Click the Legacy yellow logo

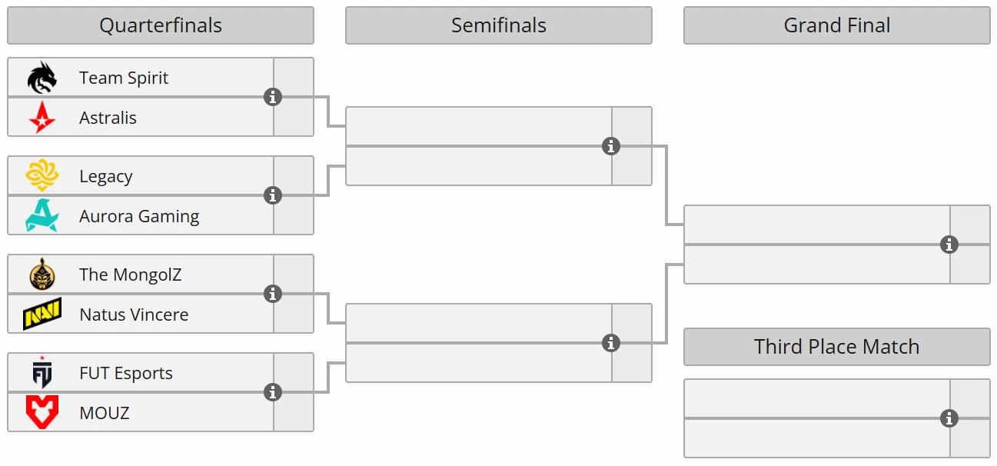pos(42,176)
